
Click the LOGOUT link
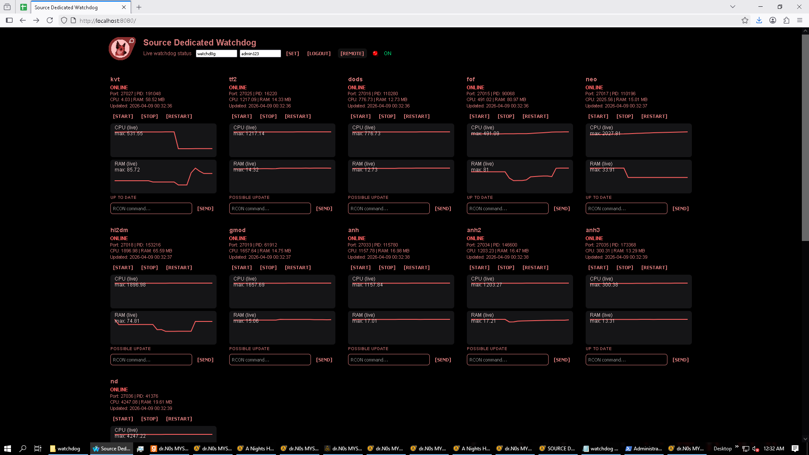(x=319, y=54)
